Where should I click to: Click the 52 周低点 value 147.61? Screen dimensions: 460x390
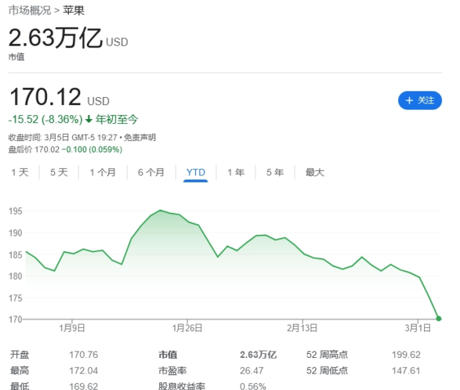coord(406,370)
